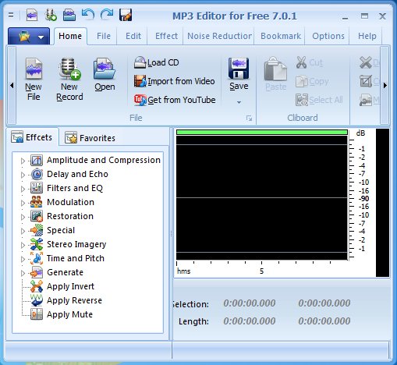Click quick access save-as floppy icon
This screenshot has width=397, height=365.
126,15
